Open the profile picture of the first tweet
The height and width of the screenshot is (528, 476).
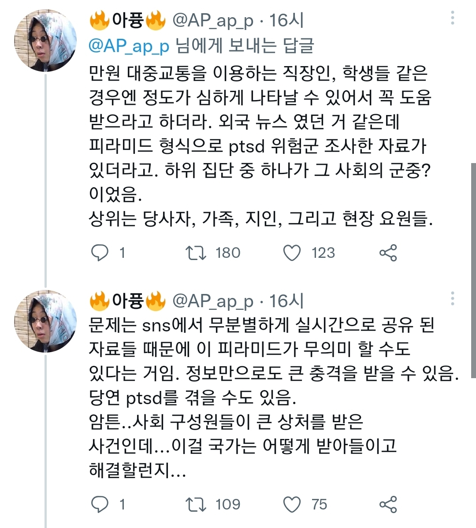click(x=46, y=39)
